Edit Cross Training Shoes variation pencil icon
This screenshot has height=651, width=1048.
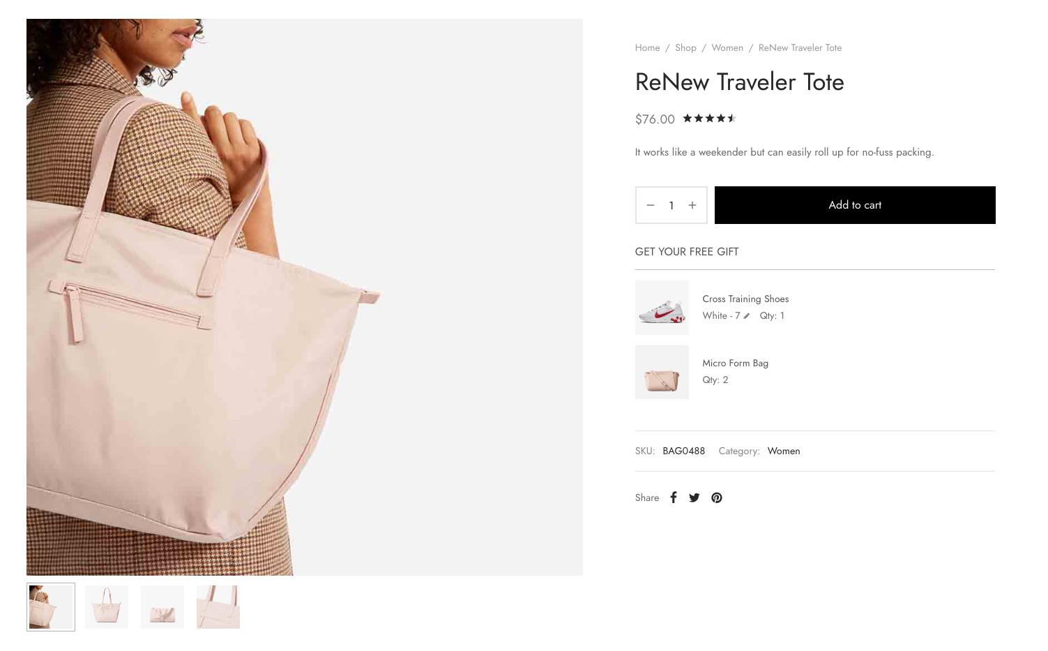747,316
